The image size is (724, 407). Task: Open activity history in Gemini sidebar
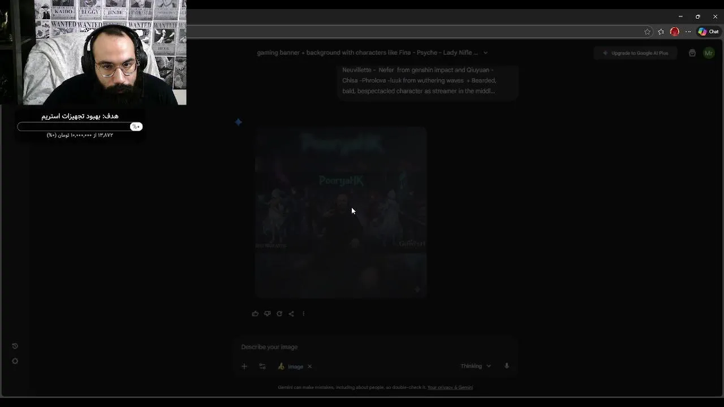(15, 346)
